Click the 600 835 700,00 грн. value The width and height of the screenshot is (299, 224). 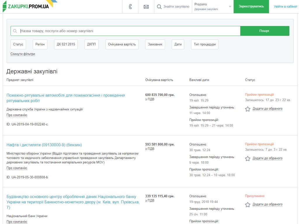pos(160,95)
